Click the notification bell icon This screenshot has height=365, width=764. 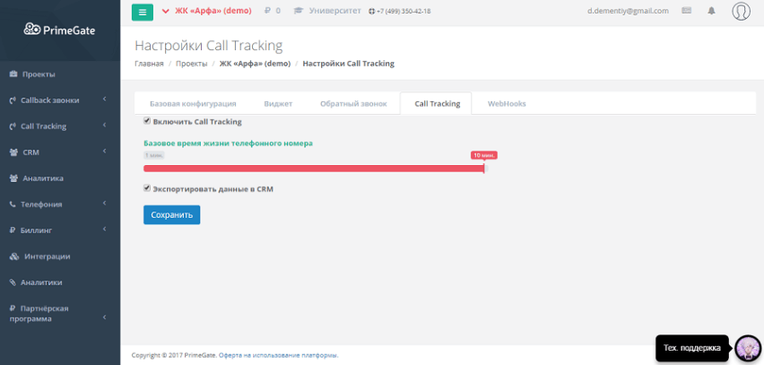(712, 12)
